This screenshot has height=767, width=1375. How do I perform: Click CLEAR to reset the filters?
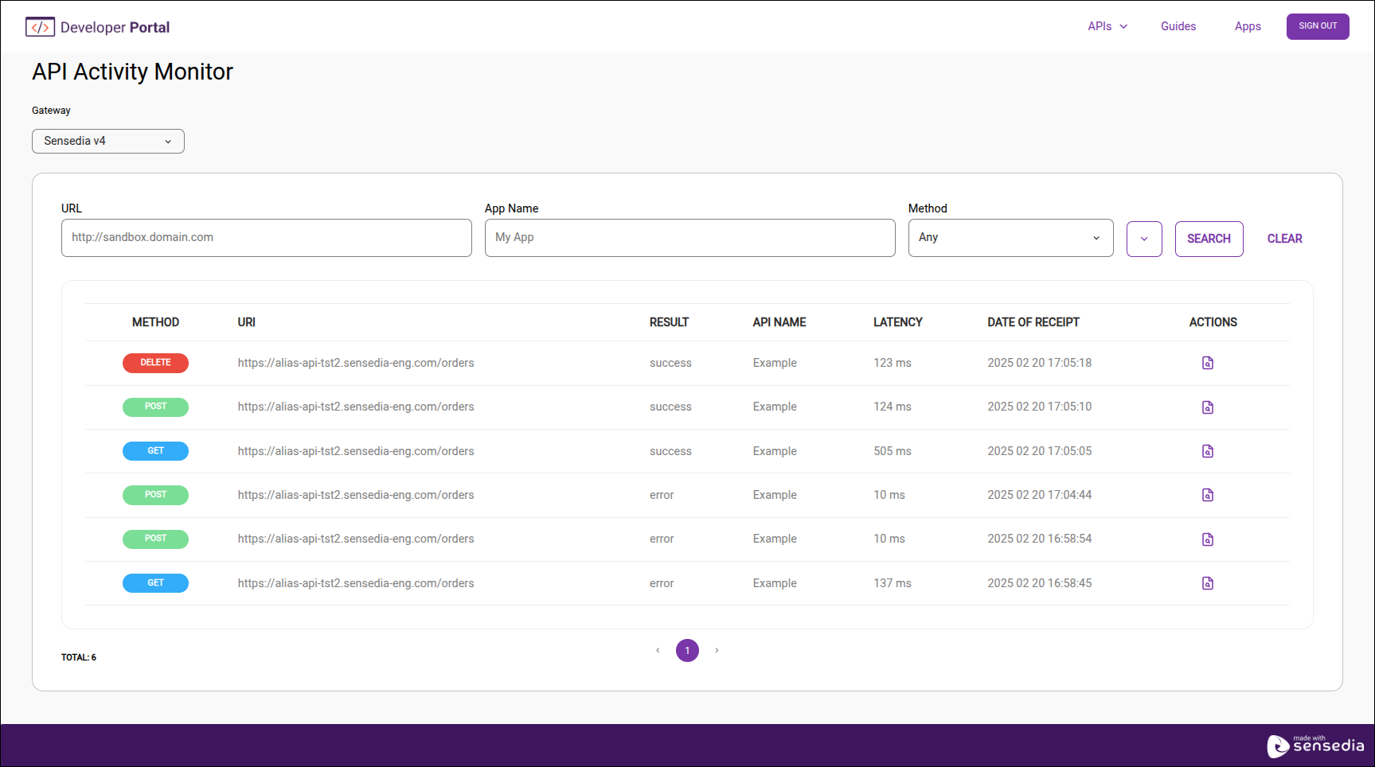[x=1284, y=239]
